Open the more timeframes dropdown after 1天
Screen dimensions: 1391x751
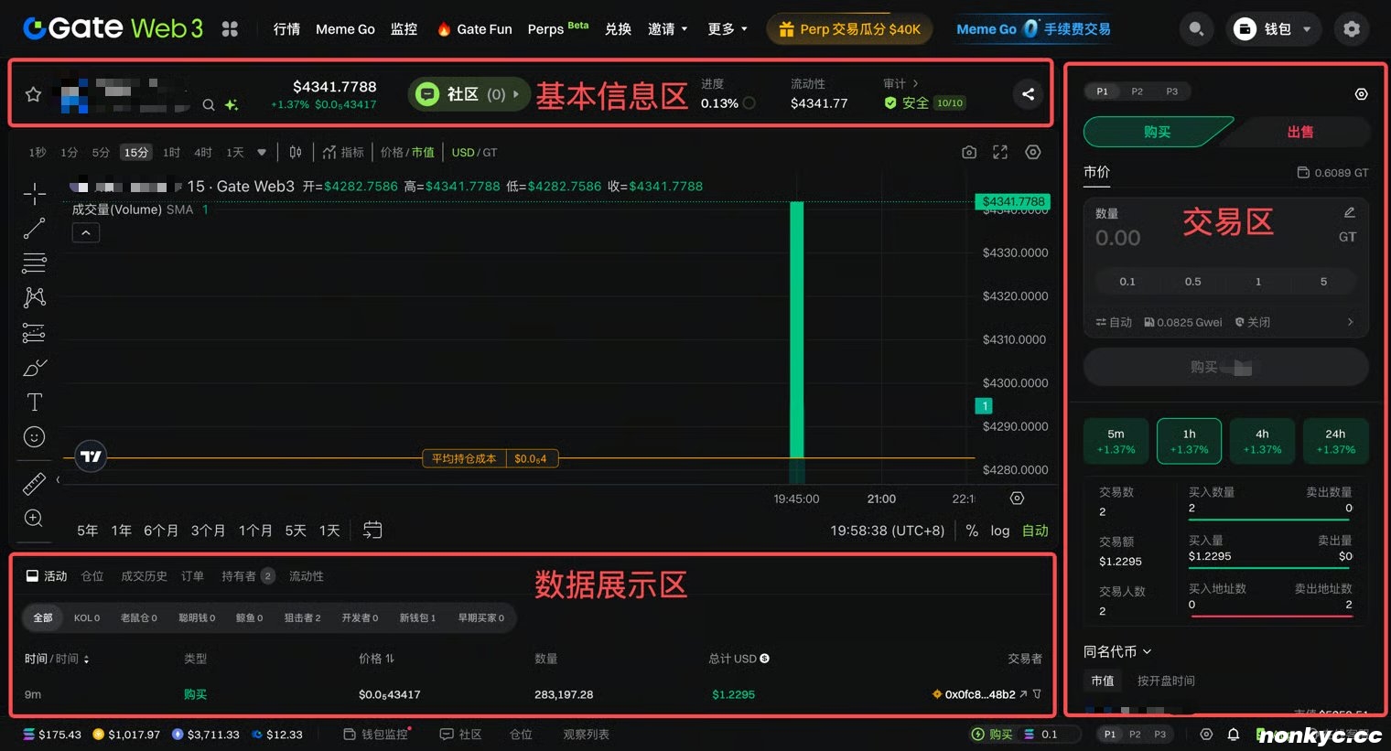262,152
